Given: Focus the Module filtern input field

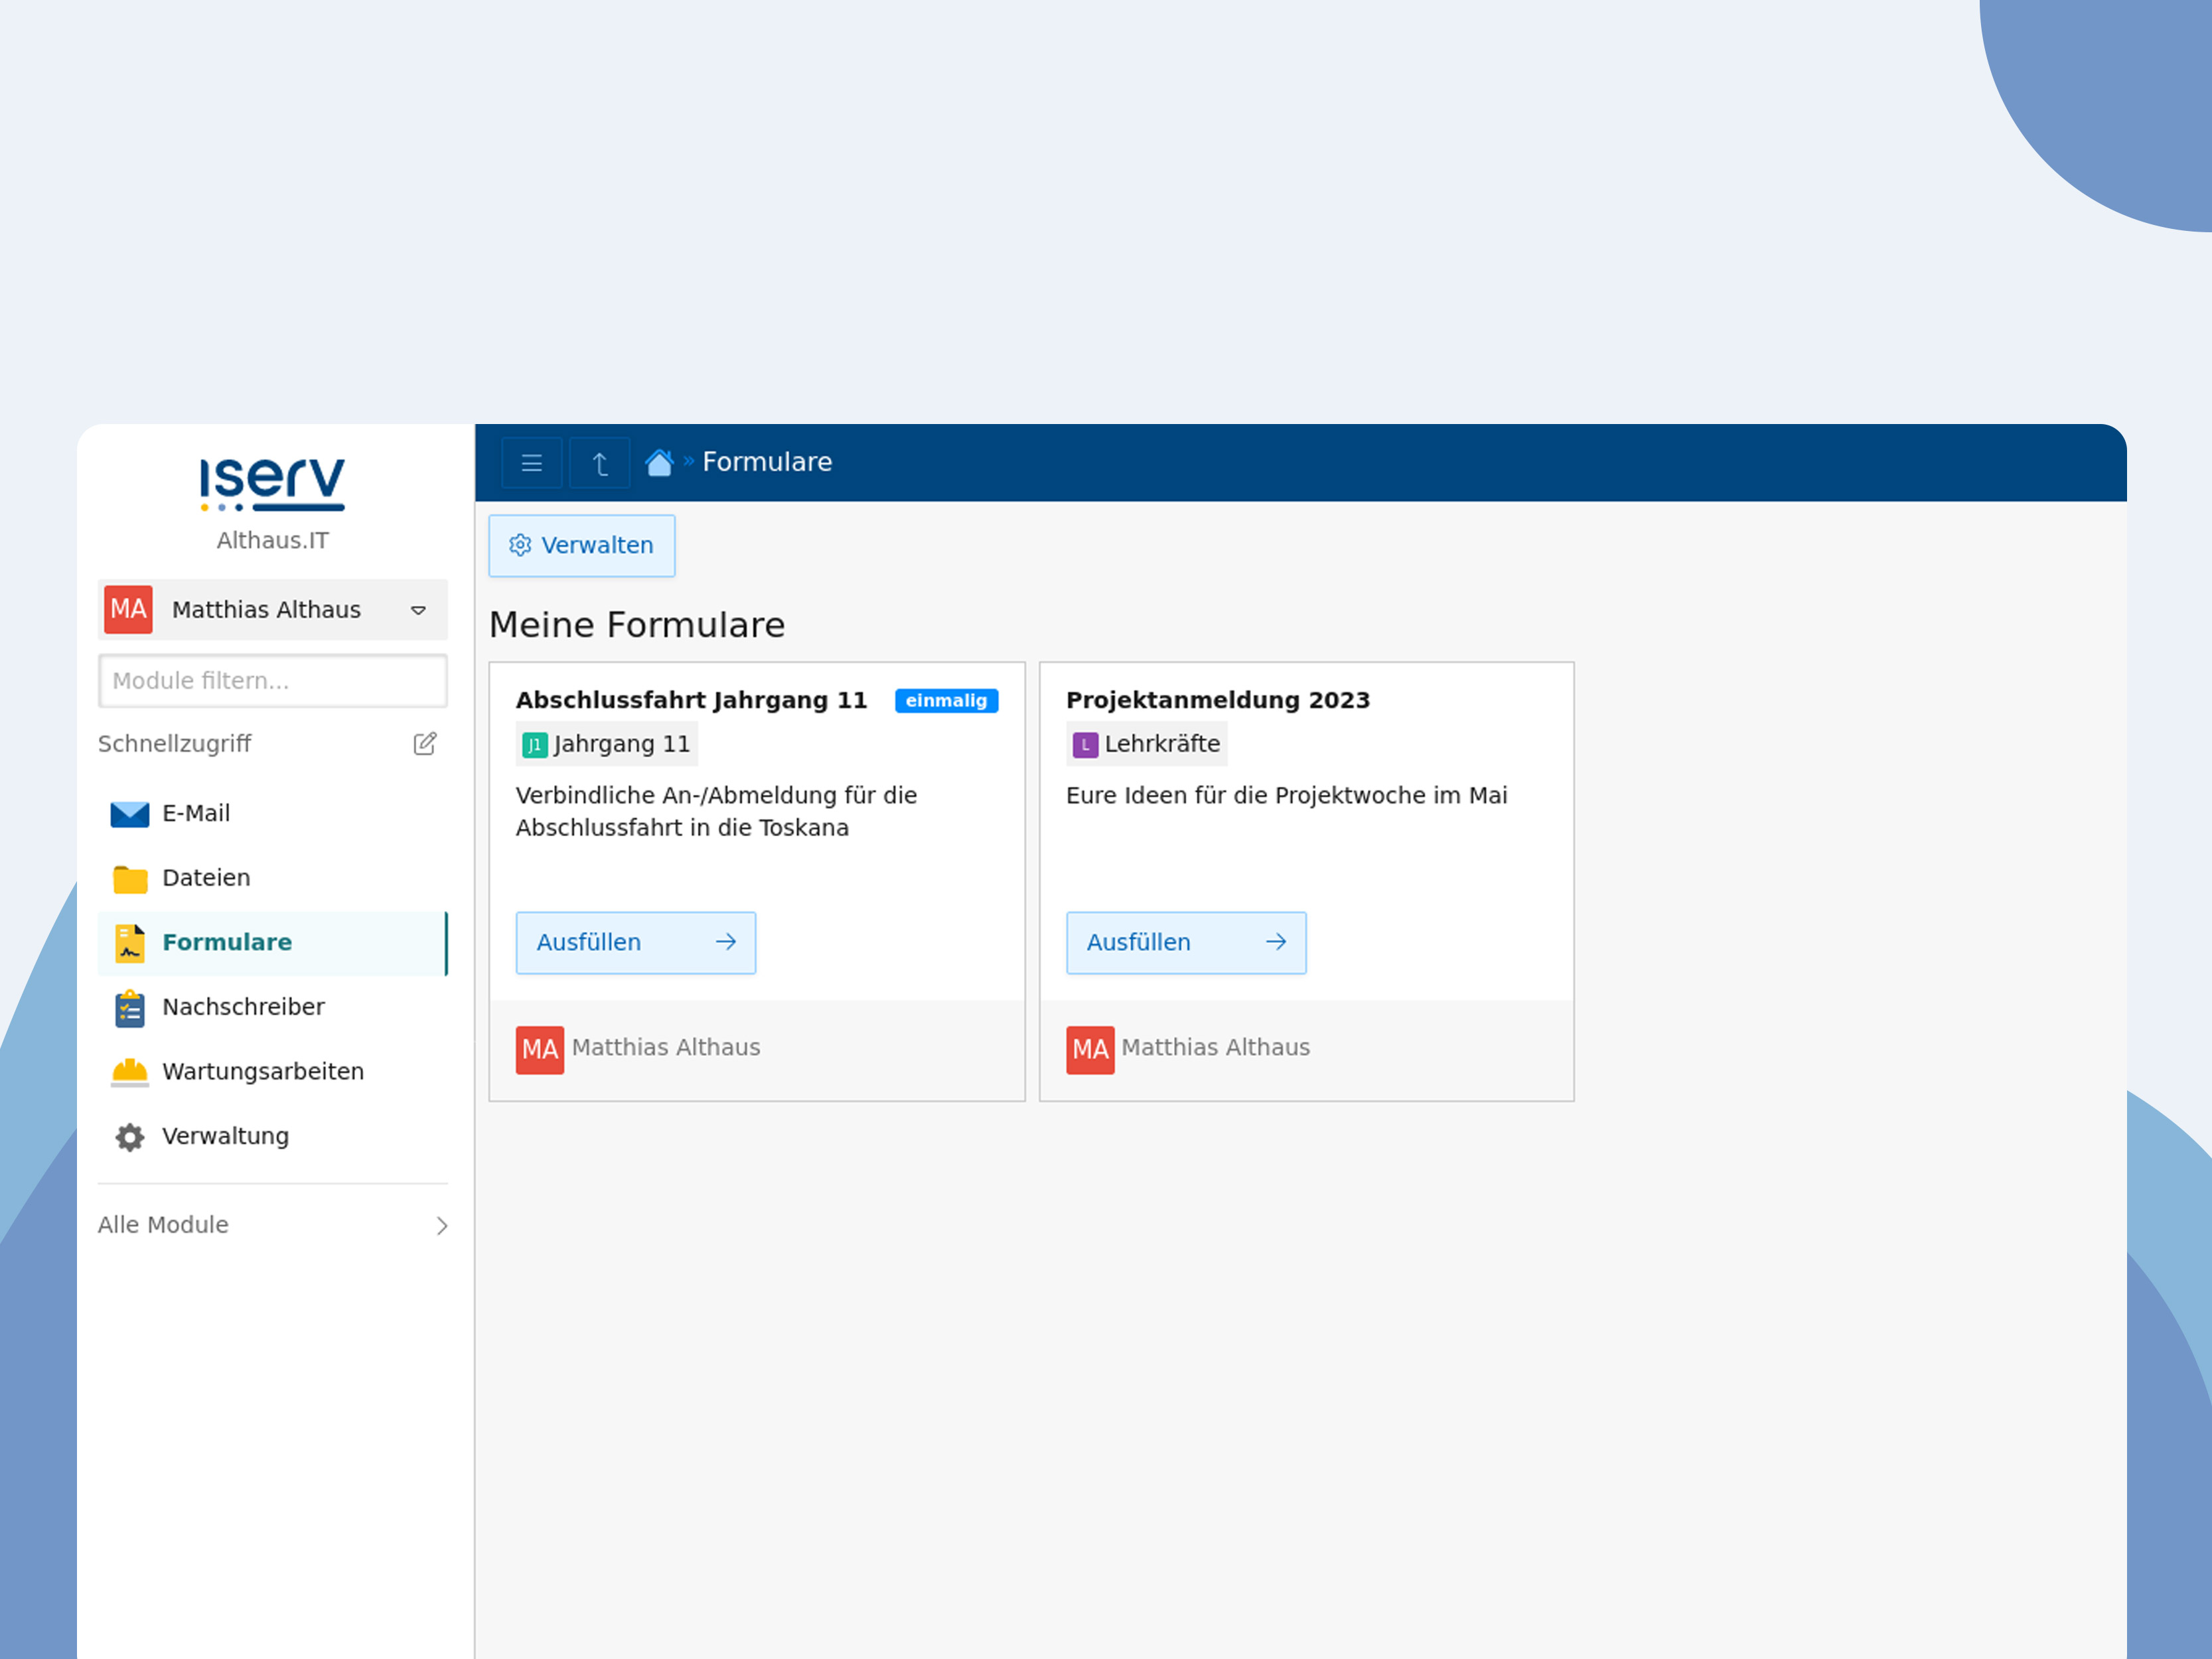Looking at the screenshot, I should tap(272, 681).
